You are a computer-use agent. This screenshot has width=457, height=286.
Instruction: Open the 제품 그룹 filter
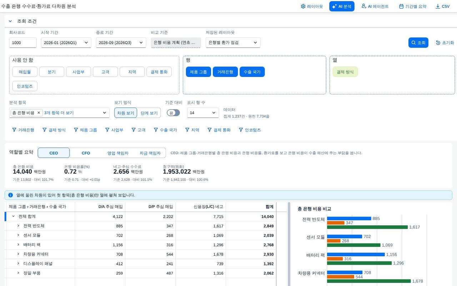coord(85,130)
